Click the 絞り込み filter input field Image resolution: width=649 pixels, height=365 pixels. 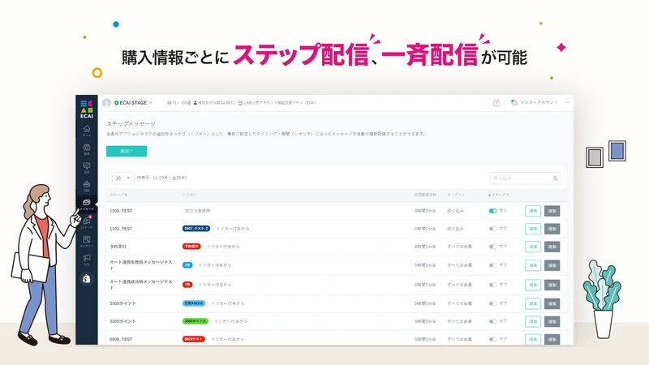(525, 178)
